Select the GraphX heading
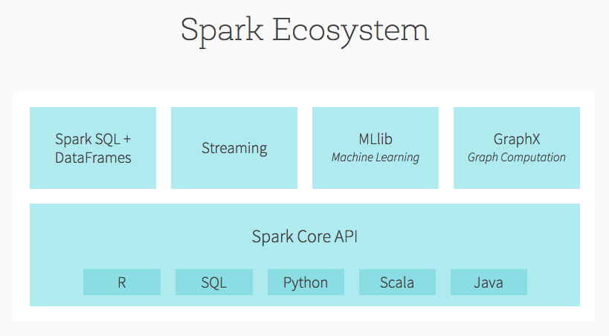The width and height of the screenshot is (609, 336). tap(516, 139)
